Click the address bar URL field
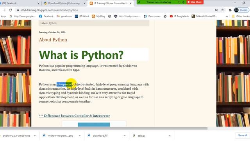 coord(115,10)
